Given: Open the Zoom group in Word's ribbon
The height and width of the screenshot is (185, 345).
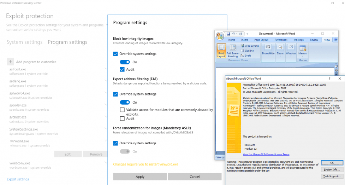Looking at the screenshot, I should click(x=280, y=51).
